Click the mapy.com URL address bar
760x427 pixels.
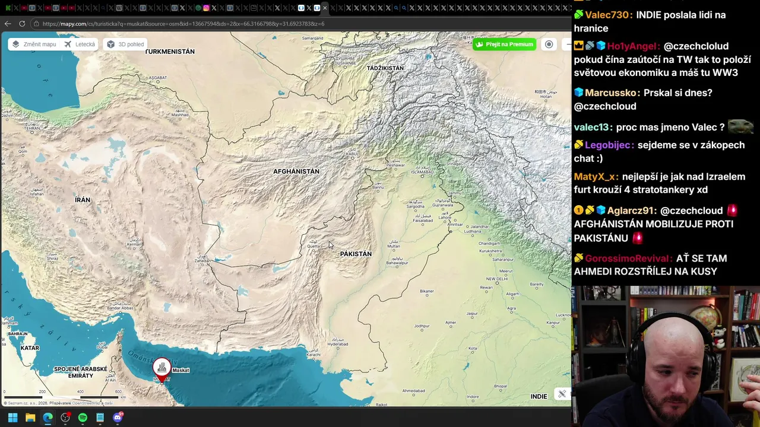(297, 24)
